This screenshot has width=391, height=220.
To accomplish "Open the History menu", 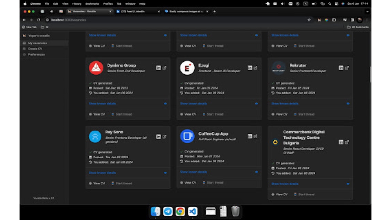I will tap(77, 4).
